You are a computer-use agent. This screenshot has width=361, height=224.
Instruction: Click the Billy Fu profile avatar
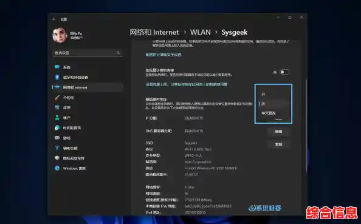pyautogui.click(x=60, y=35)
